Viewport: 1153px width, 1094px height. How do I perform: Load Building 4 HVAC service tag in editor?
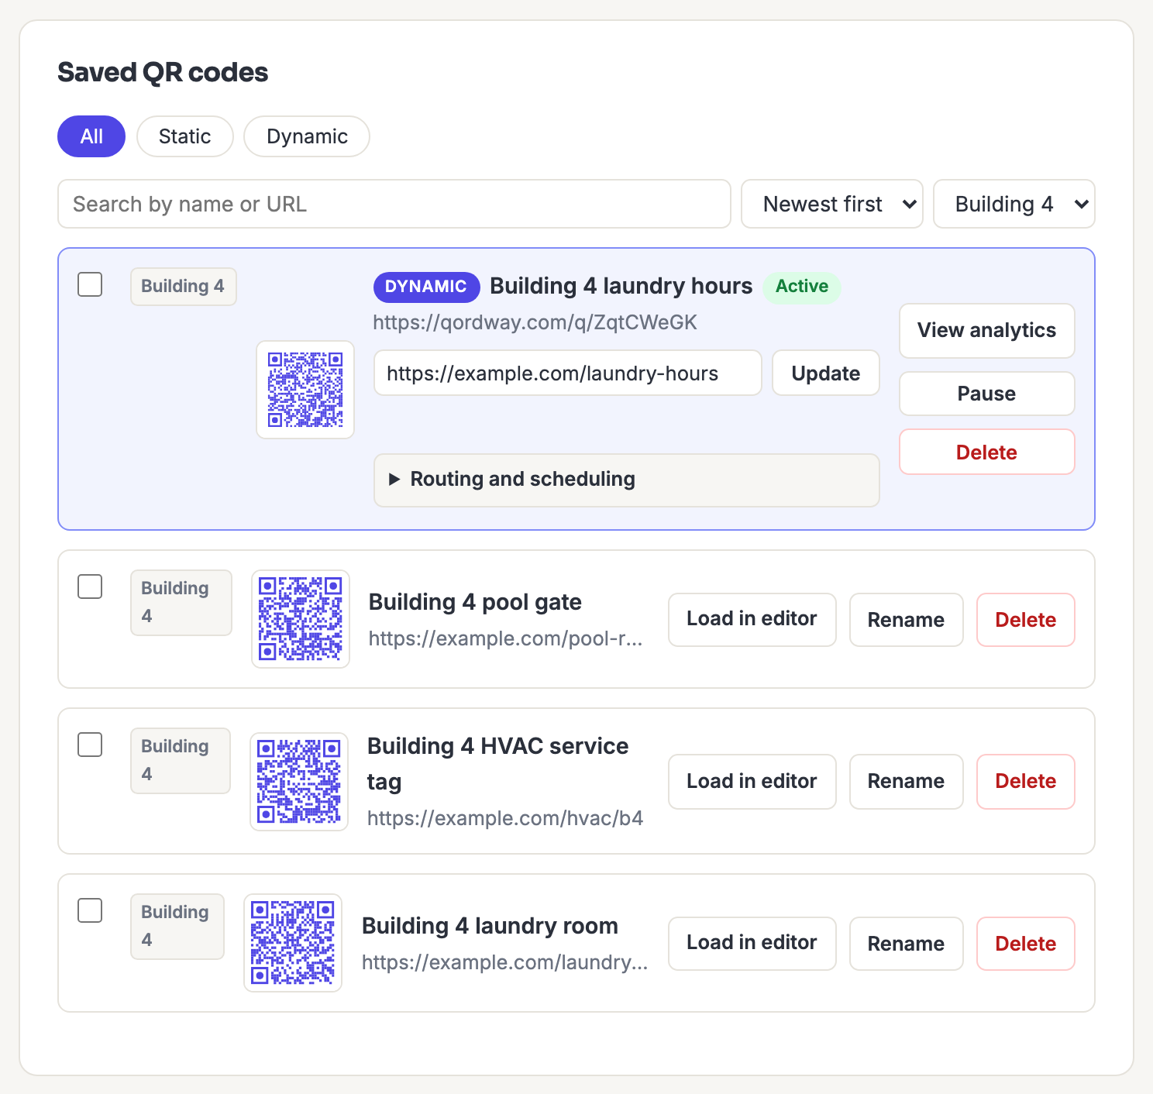pos(752,781)
